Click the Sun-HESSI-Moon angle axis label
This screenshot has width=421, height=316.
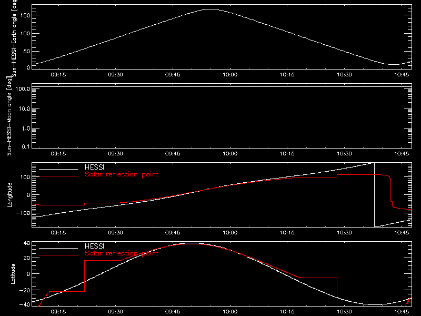coord(9,116)
